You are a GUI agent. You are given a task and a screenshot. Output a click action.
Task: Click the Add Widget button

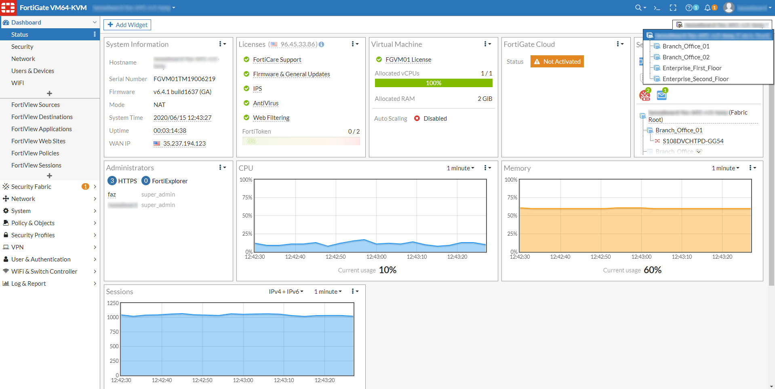coord(127,25)
